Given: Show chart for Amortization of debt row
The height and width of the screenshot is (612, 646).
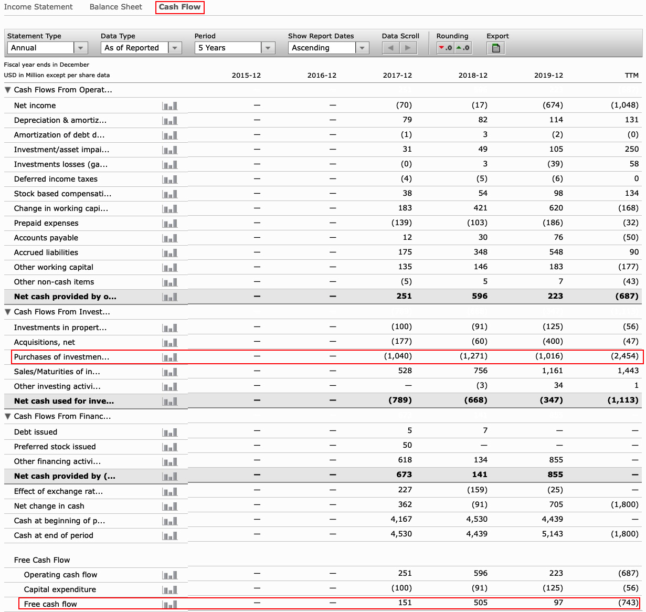Looking at the screenshot, I should [x=170, y=135].
